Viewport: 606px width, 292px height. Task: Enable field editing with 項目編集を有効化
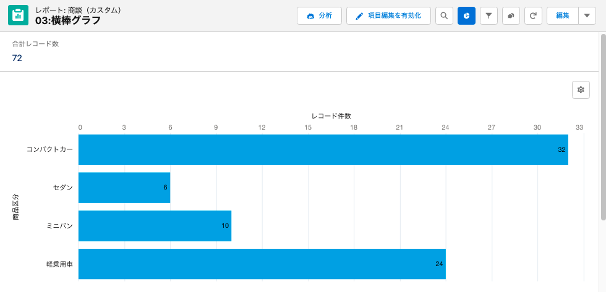tap(388, 16)
